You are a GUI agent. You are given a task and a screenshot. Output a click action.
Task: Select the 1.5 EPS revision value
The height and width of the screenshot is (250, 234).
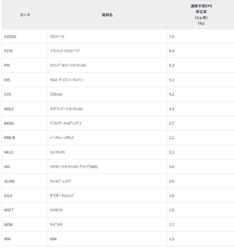point(172,239)
